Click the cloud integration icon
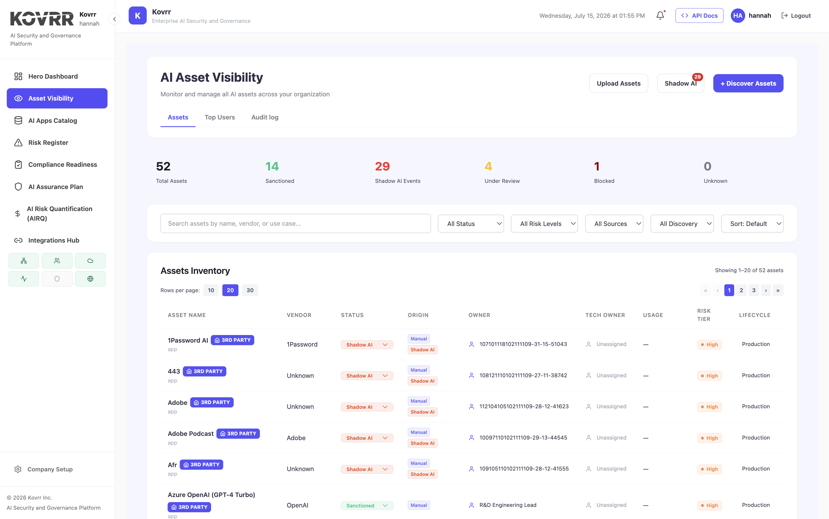 click(x=90, y=261)
